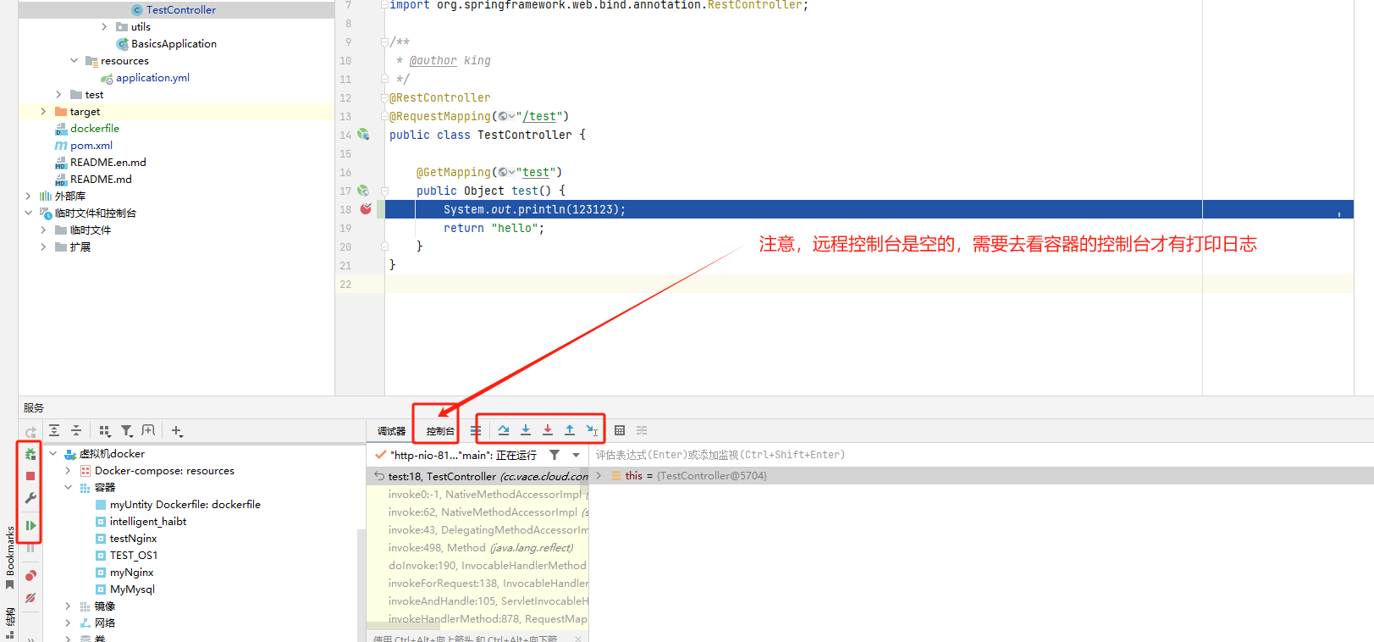Click the evaluate expression input field
The image size is (1374, 642).
[980, 455]
